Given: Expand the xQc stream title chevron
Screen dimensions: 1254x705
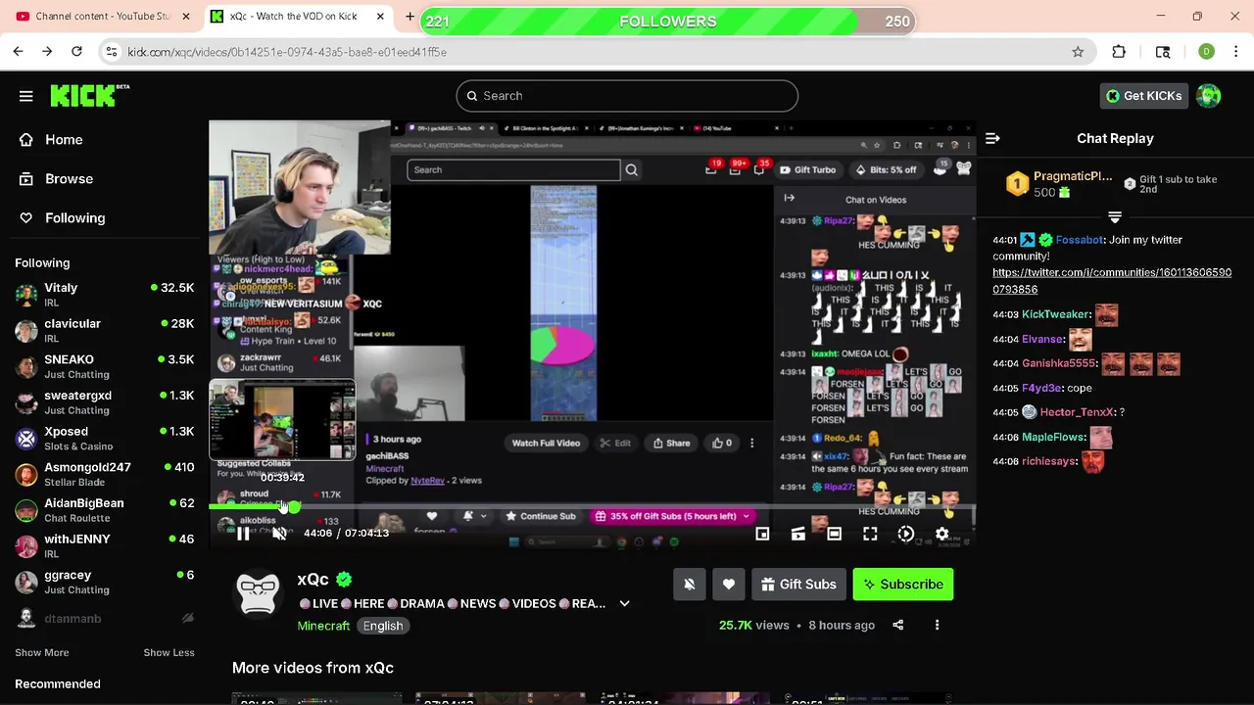Looking at the screenshot, I should 625,603.
